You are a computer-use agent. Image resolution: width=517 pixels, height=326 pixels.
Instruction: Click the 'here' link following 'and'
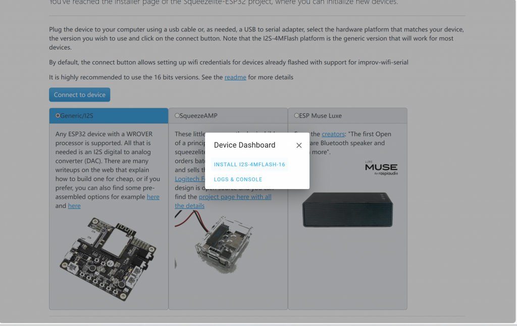click(74, 206)
